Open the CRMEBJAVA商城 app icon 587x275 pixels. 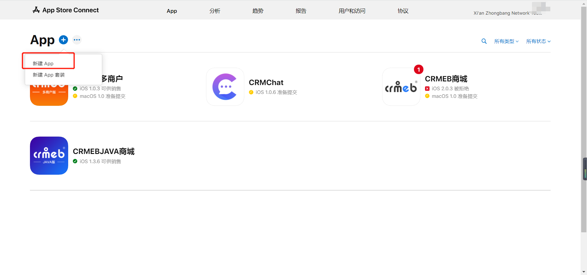(49, 155)
